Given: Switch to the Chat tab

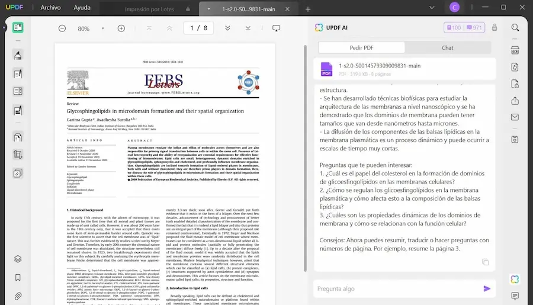Looking at the screenshot, I should click(x=447, y=47).
